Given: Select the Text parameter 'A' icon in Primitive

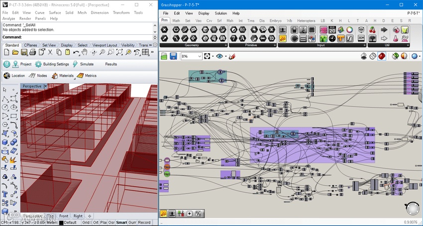Looking at the screenshot, I should click(x=242, y=38).
